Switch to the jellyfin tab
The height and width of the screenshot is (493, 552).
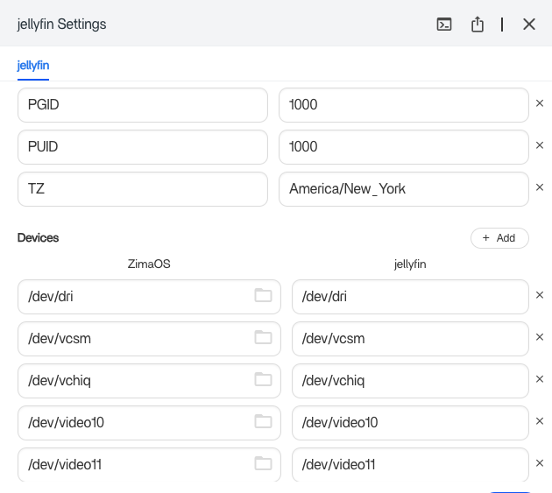[x=33, y=66]
